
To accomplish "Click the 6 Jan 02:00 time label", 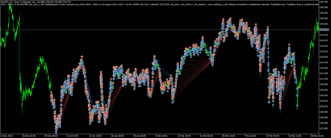I will tap(73, 136).
